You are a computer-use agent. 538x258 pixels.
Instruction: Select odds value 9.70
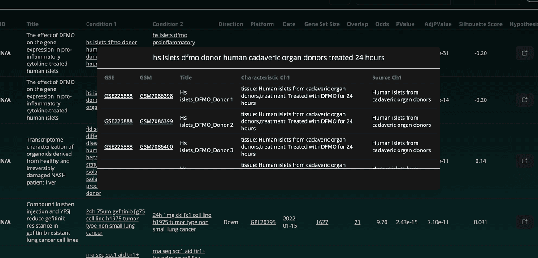[382, 222]
